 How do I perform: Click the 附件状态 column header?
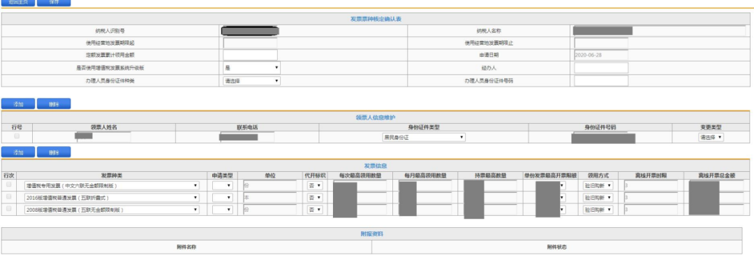click(557, 247)
